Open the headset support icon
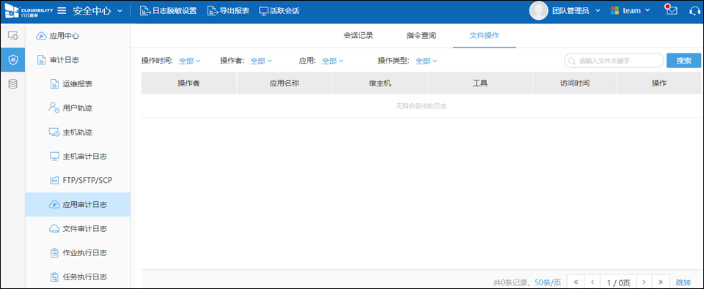 tap(694, 11)
